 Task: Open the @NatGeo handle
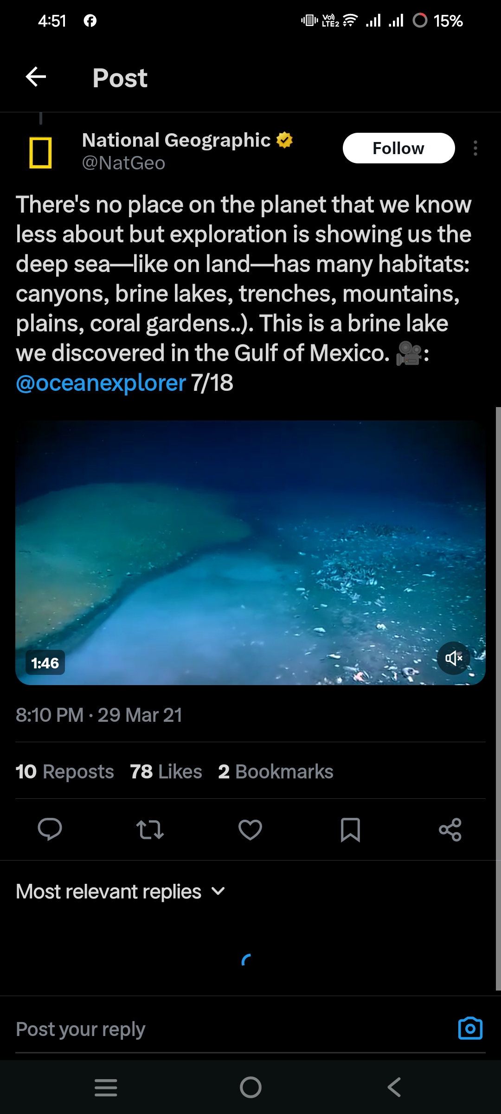123,163
